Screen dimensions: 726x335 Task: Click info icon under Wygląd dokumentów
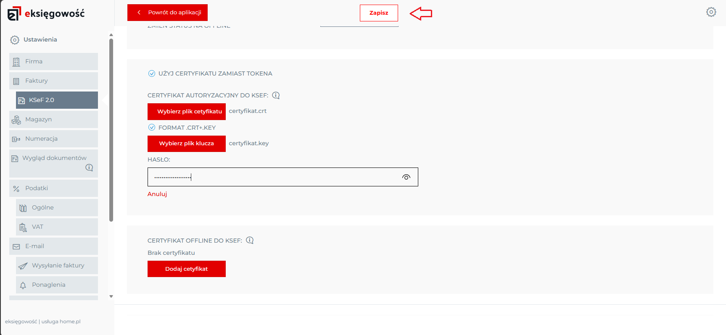tap(89, 167)
